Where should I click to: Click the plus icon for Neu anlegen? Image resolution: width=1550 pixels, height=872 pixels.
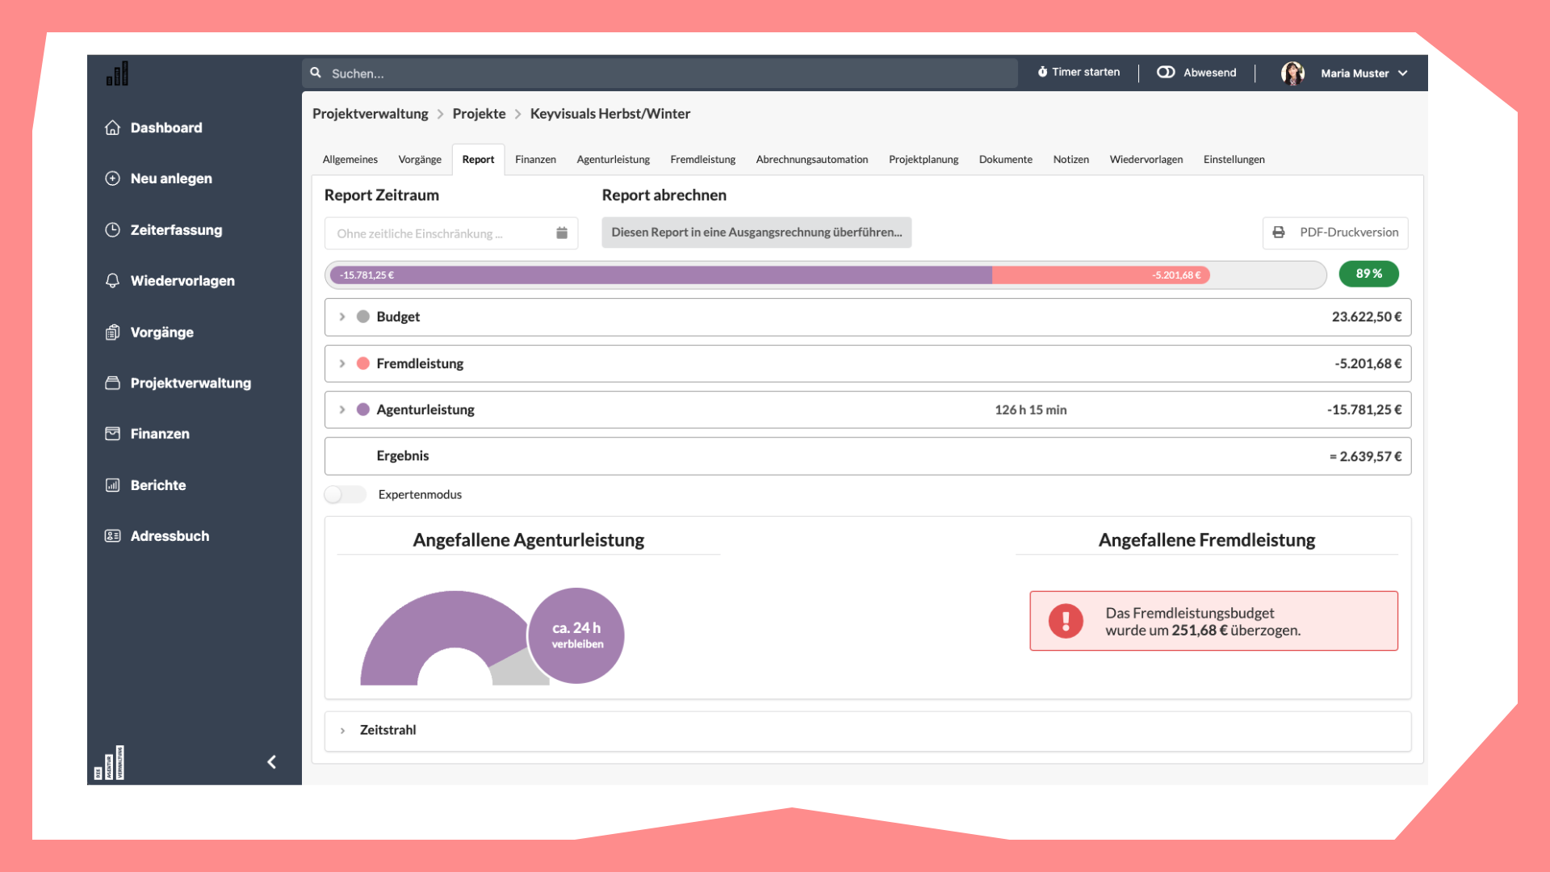[113, 178]
